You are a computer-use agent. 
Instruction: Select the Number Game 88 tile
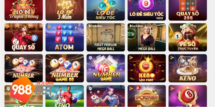coord(64,68)
